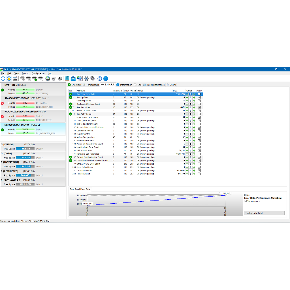This screenshot has width=290, height=290.
Task: Open the Configuration menu
Action: [38, 73]
